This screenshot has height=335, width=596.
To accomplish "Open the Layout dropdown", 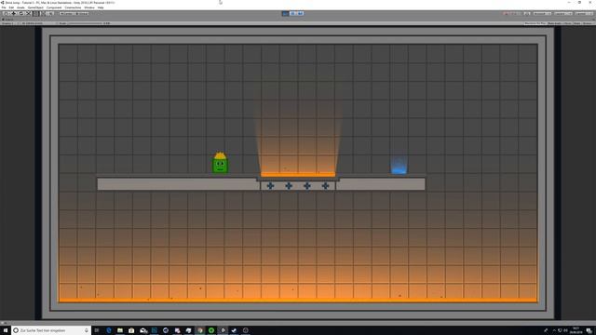I will point(584,14).
